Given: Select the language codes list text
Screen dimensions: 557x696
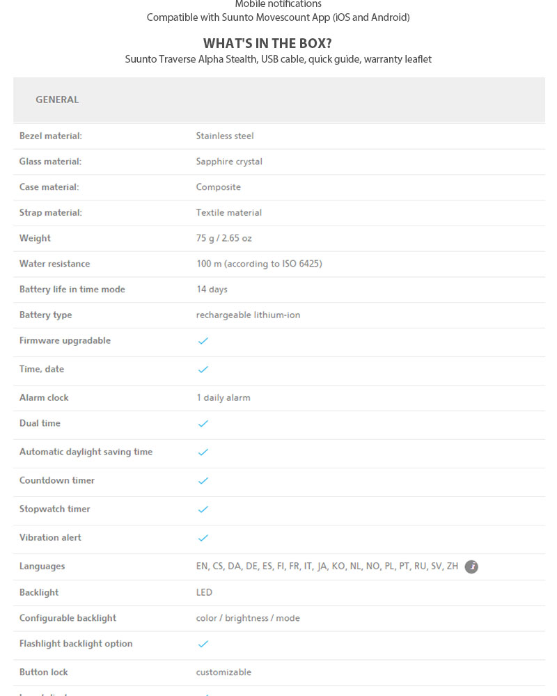Looking at the screenshot, I should coord(327,567).
